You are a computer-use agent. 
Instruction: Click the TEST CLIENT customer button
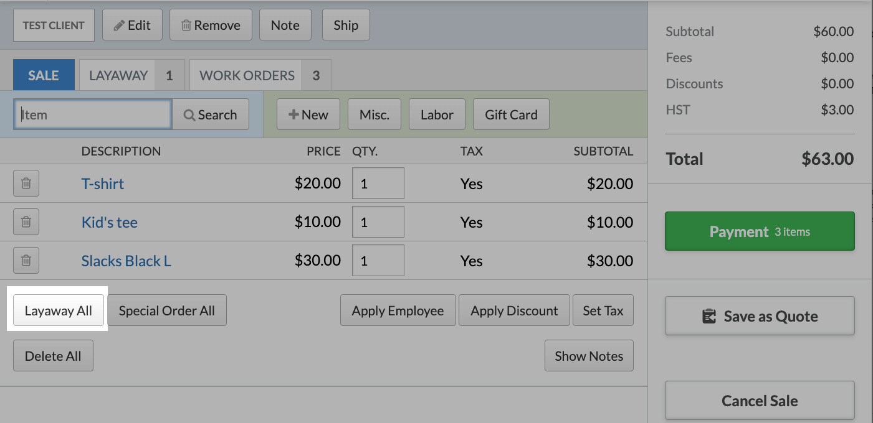click(x=54, y=26)
